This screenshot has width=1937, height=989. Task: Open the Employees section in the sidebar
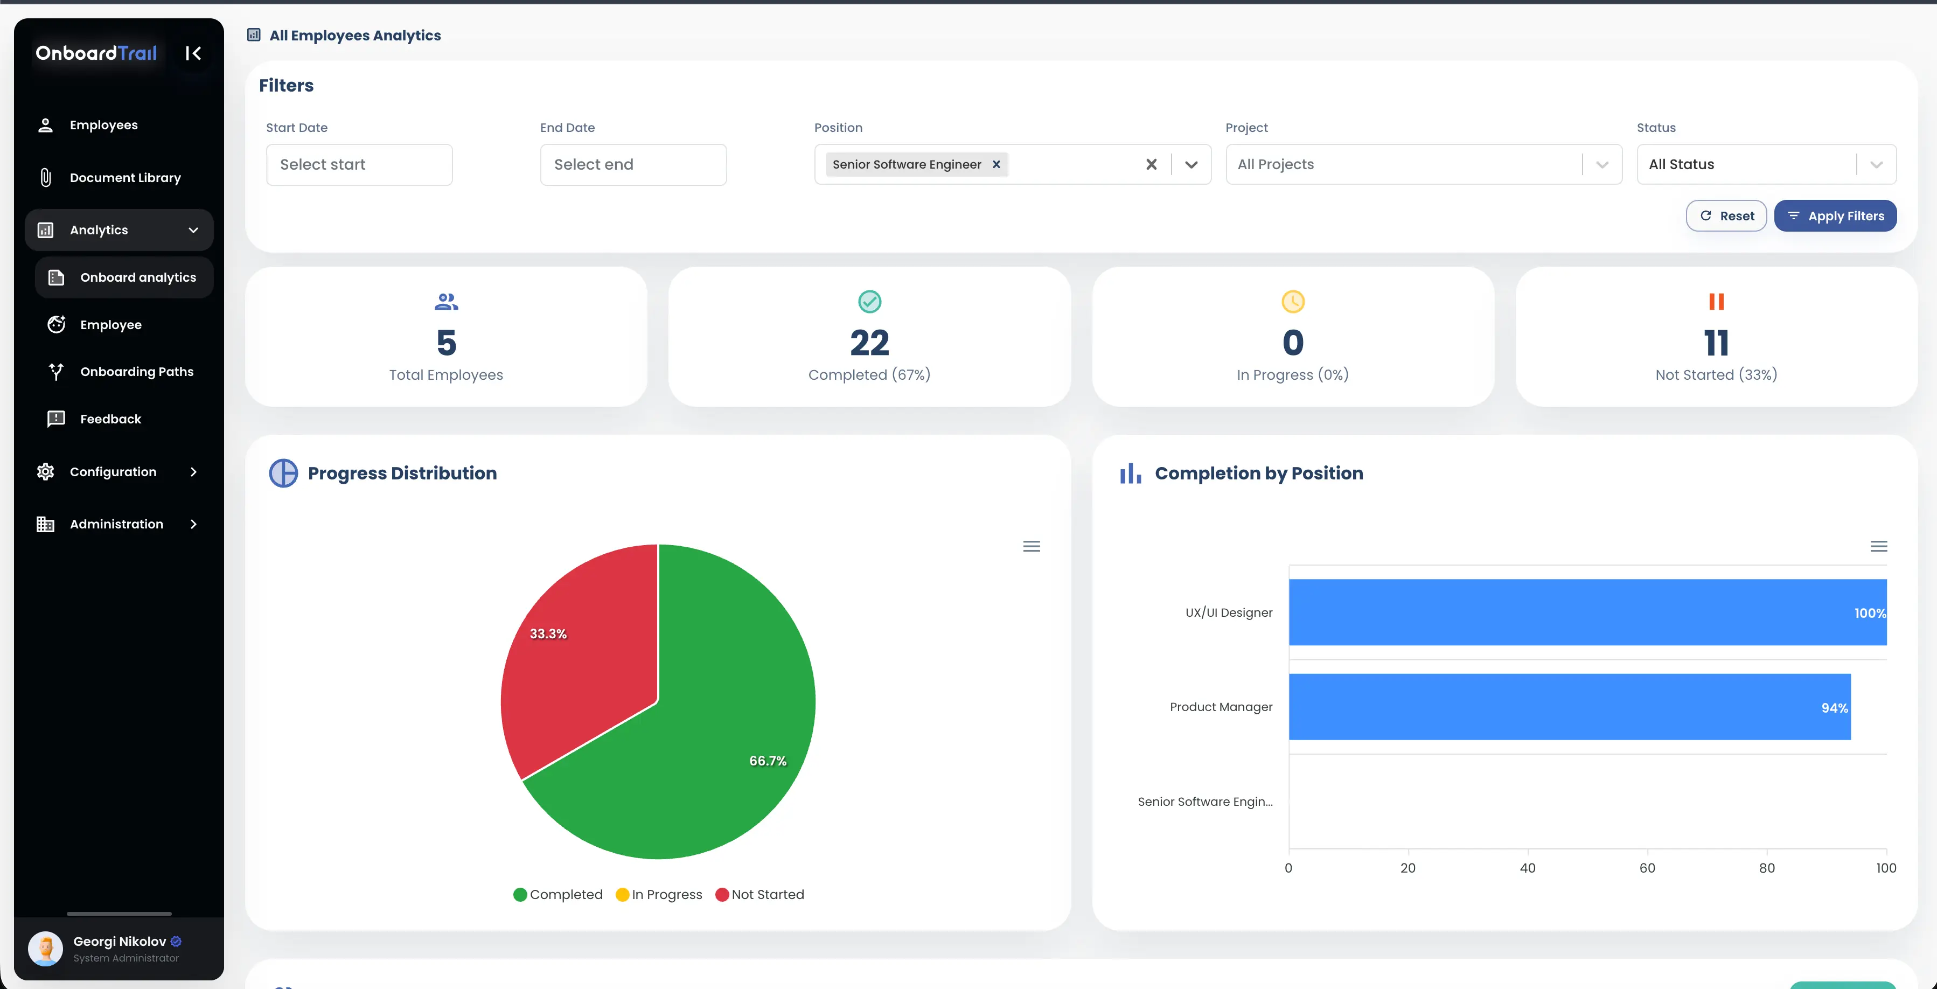103,124
